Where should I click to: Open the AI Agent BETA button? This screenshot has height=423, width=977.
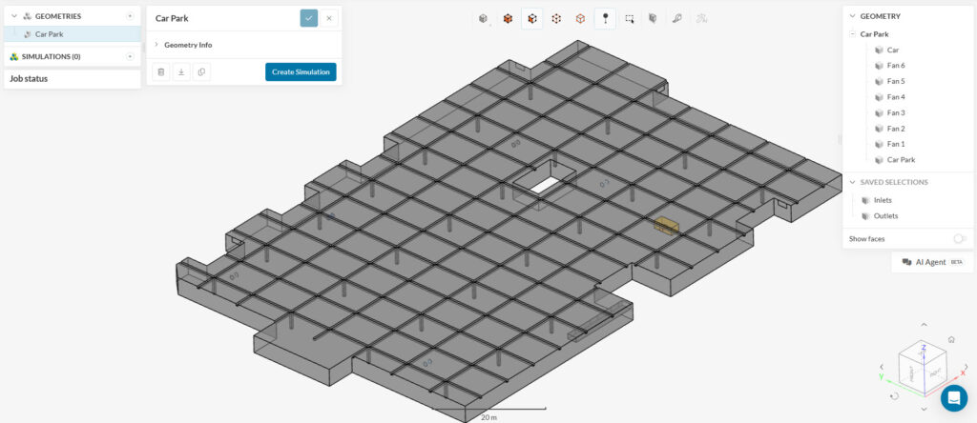point(932,262)
